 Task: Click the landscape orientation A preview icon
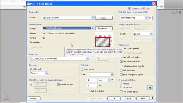(150, 88)
